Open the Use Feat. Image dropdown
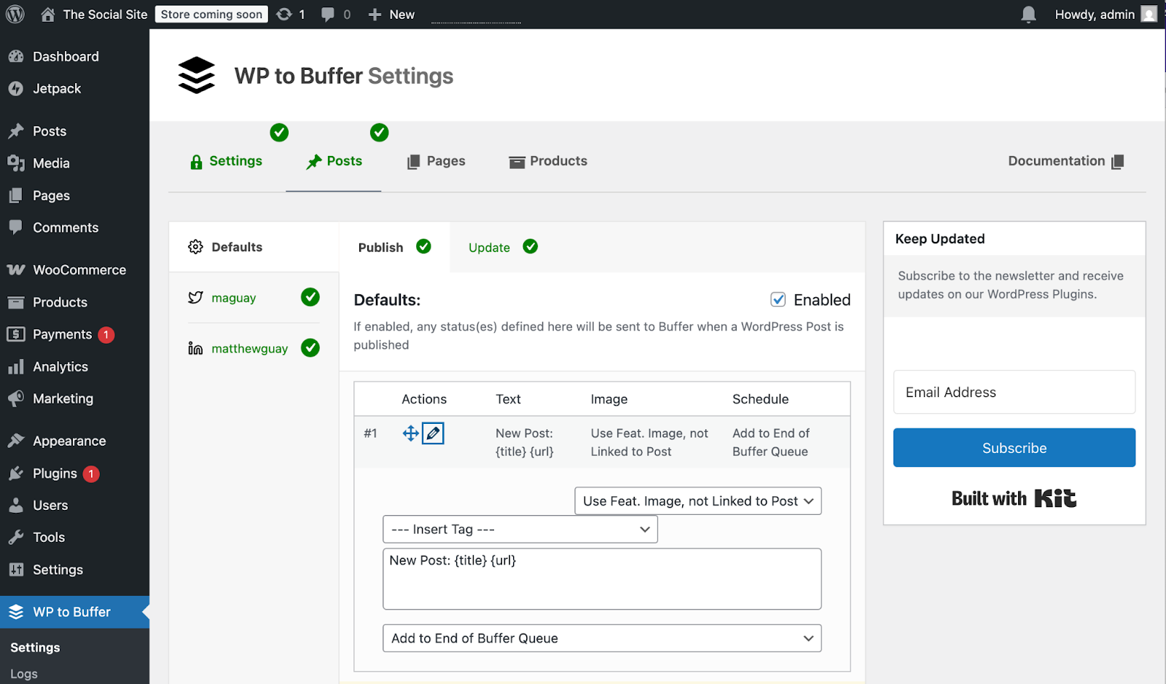This screenshot has height=684, width=1166. point(697,500)
